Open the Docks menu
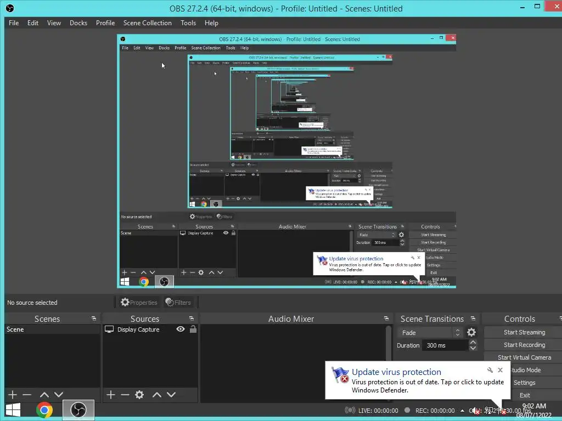 pyautogui.click(x=78, y=23)
